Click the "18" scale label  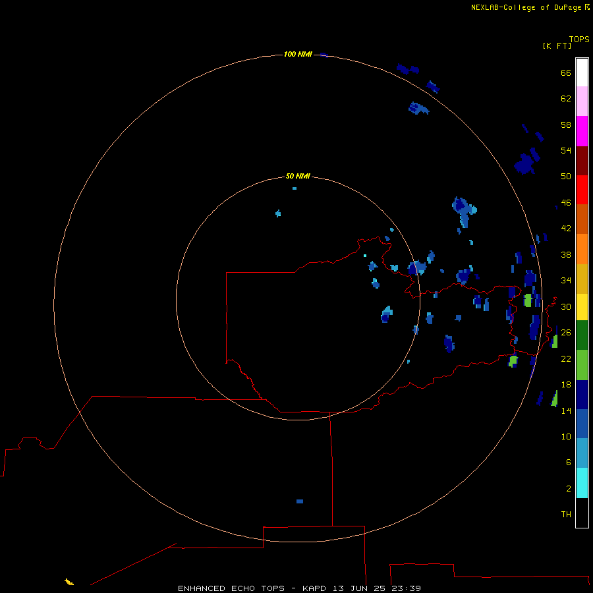tap(566, 385)
